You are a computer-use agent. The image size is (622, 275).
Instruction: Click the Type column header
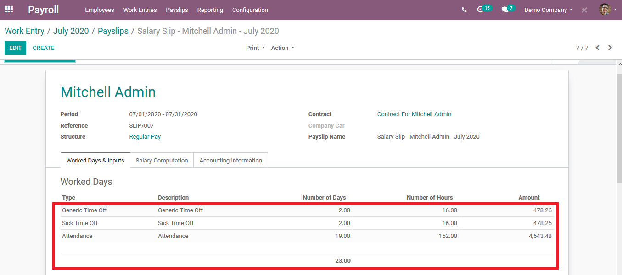click(x=68, y=197)
